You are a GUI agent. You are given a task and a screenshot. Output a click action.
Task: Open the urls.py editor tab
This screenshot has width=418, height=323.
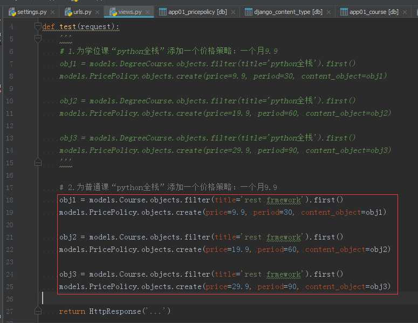click(82, 12)
